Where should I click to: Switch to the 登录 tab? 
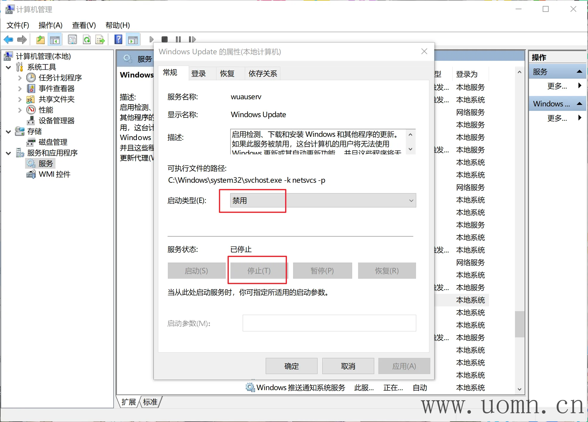click(199, 74)
